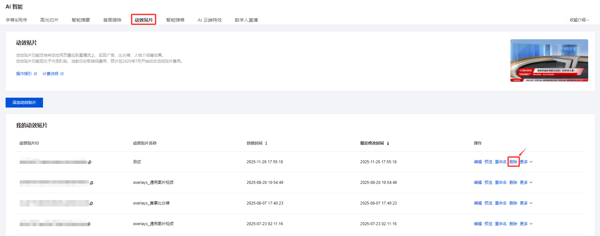Delete the 测试 overlay
Screen dimensions: 600x236
513,162
